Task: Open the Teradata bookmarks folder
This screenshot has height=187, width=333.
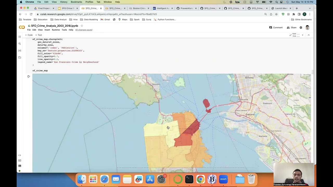Action: click(x=25, y=19)
